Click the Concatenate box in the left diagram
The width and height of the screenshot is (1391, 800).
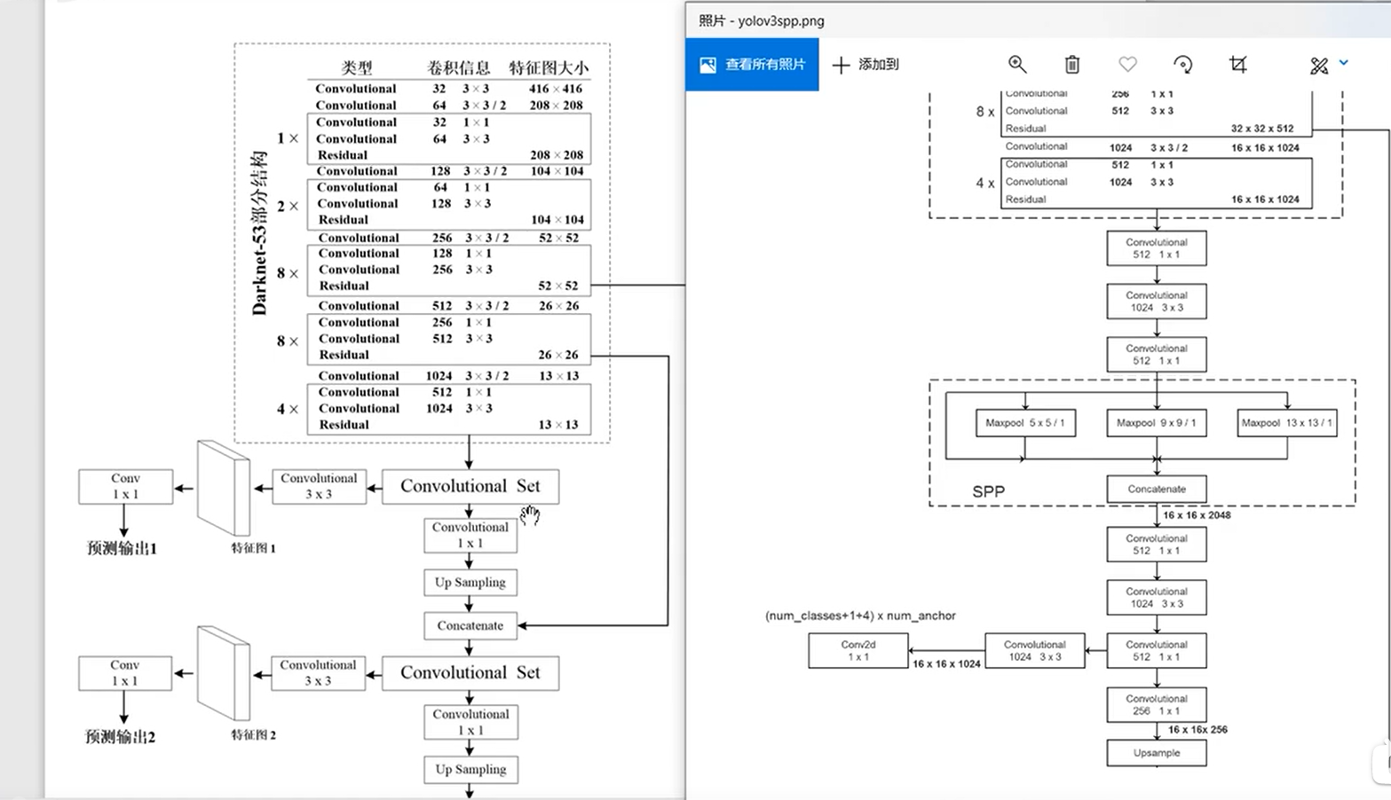point(470,625)
